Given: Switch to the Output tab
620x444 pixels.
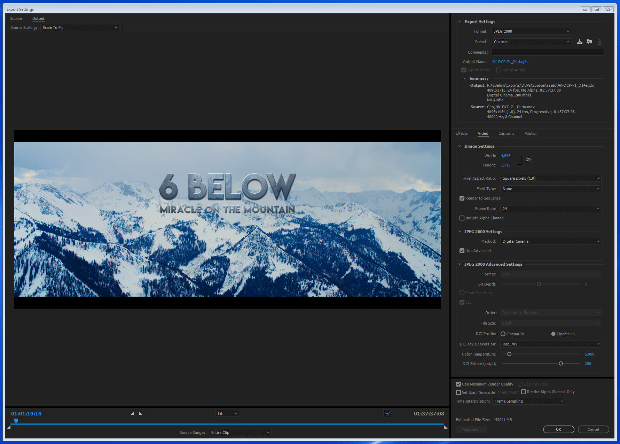Looking at the screenshot, I should 38,18.
